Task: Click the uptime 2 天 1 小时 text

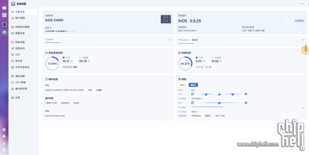Action: [253, 30]
